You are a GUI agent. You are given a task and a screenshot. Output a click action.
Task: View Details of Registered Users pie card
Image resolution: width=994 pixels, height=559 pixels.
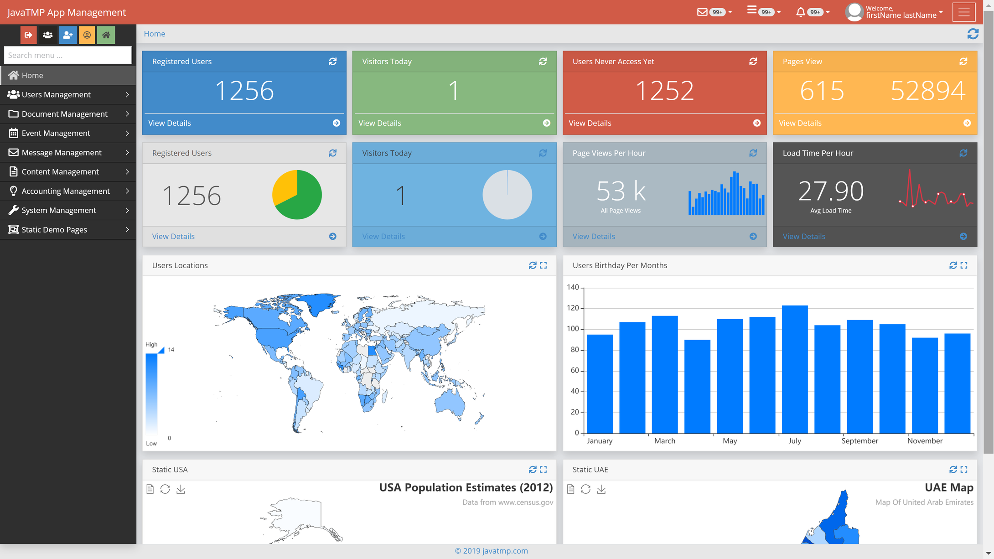[x=173, y=236]
